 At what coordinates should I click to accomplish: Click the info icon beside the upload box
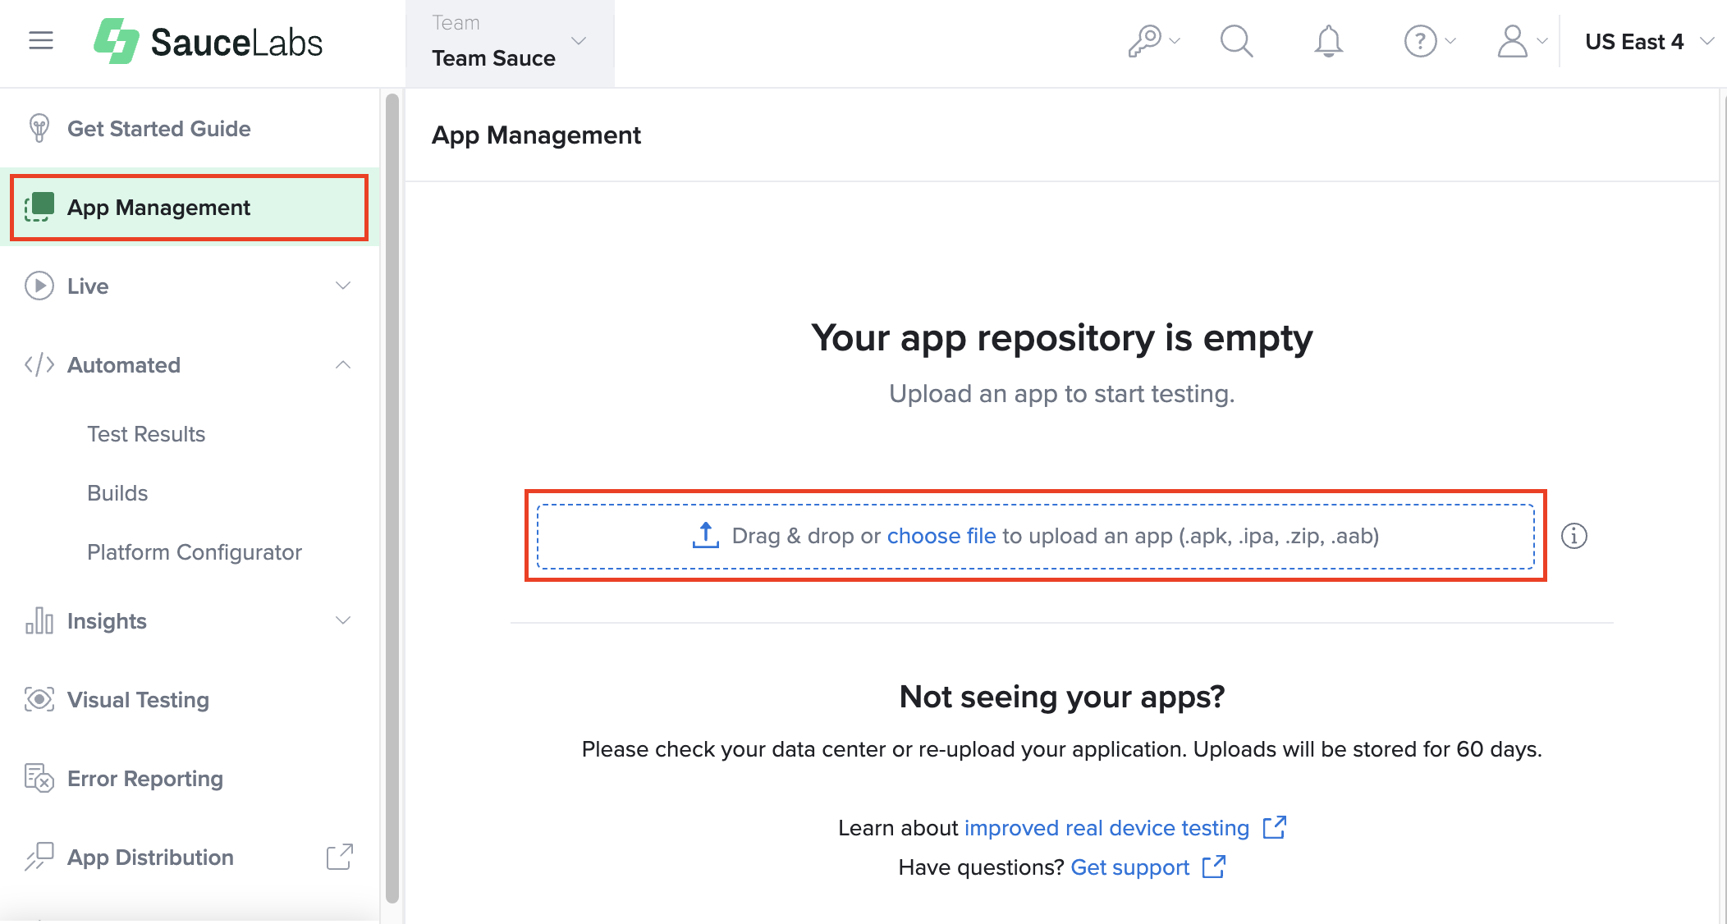(x=1574, y=536)
